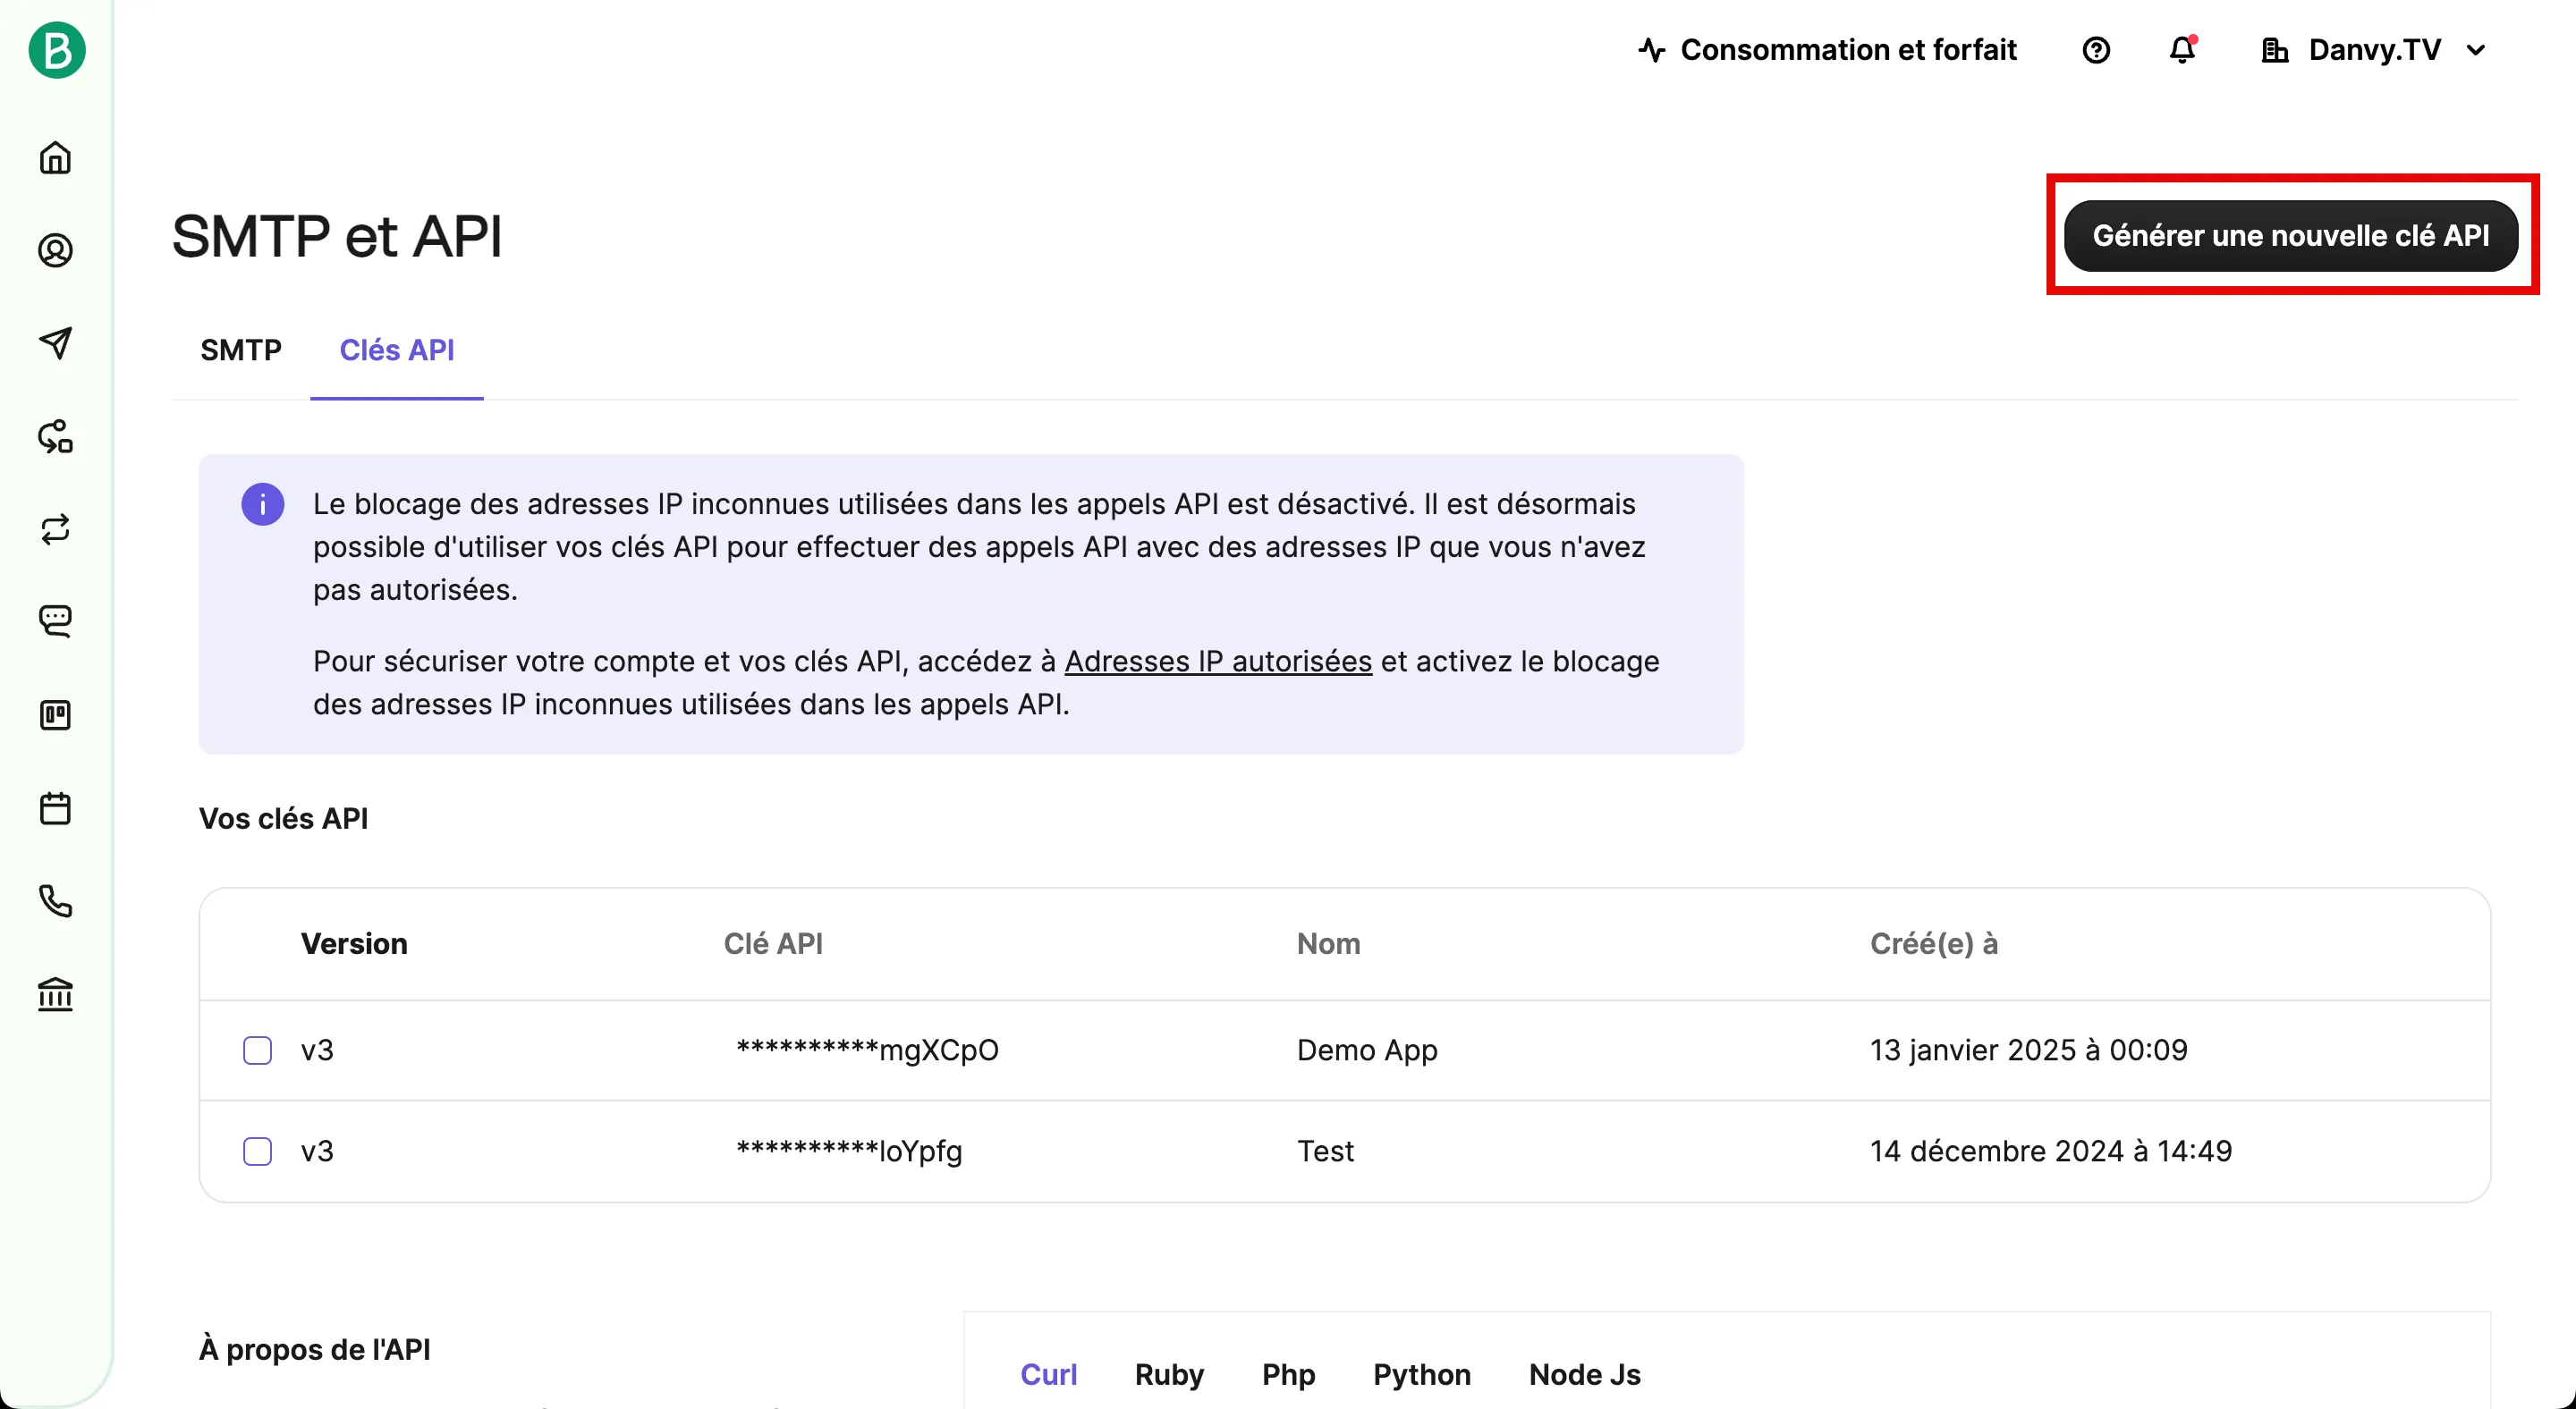Open Consommation et forfait
2576x1409 pixels.
click(x=1827, y=50)
